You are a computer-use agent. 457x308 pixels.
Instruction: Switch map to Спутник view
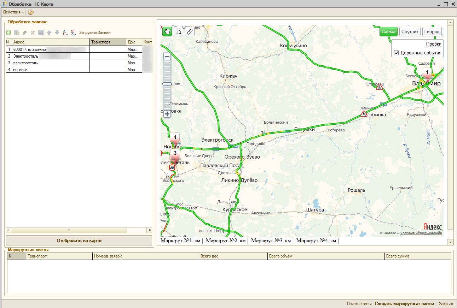coord(410,32)
